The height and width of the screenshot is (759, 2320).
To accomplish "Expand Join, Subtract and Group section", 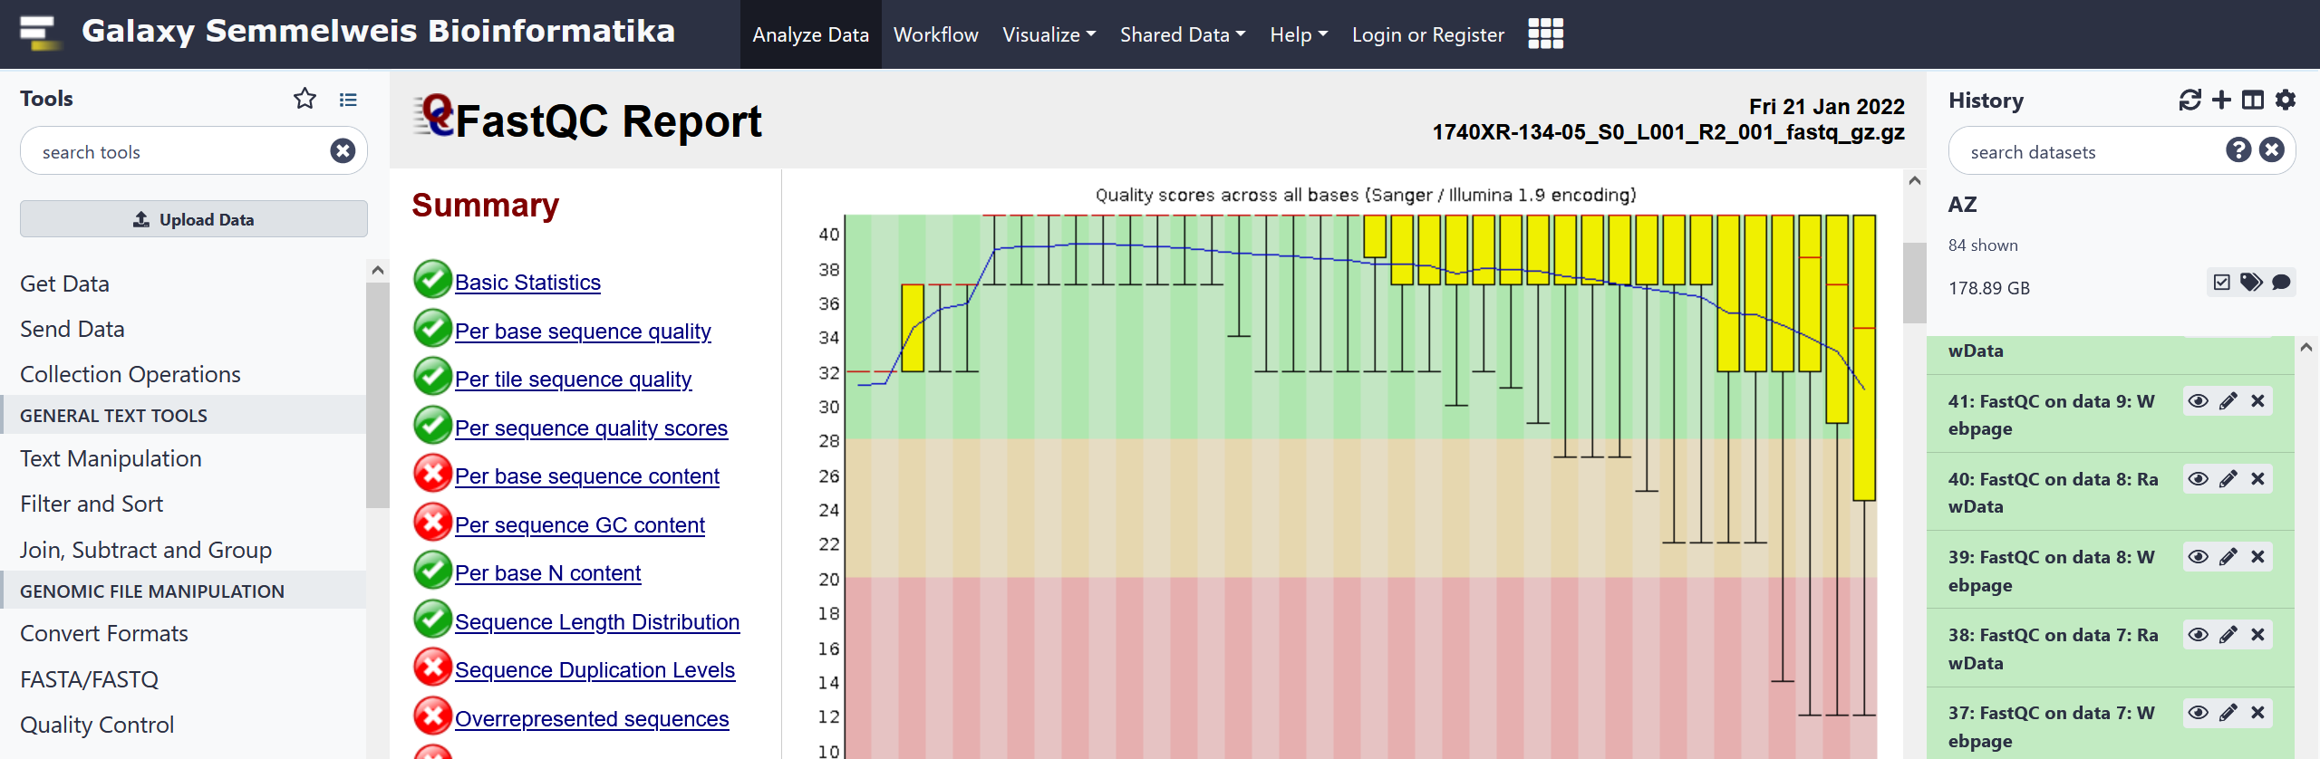I will tap(146, 550).
